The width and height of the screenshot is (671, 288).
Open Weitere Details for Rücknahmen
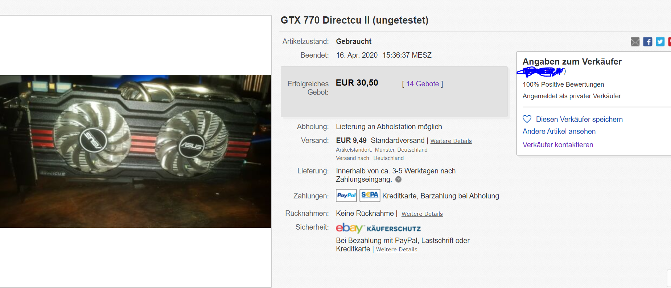422,214
